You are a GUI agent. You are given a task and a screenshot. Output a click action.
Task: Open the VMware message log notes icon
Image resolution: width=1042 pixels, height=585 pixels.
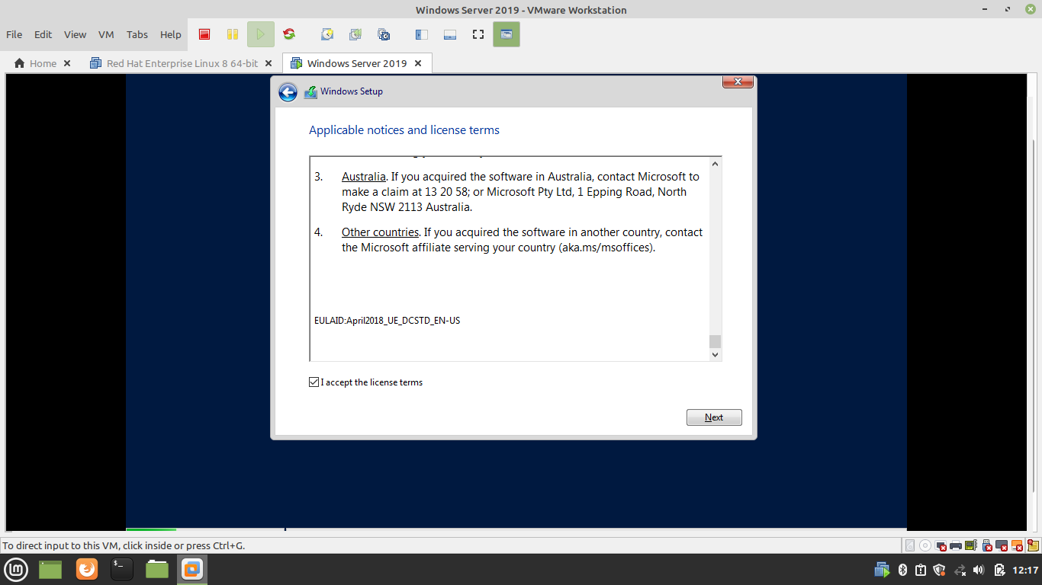1033,545
